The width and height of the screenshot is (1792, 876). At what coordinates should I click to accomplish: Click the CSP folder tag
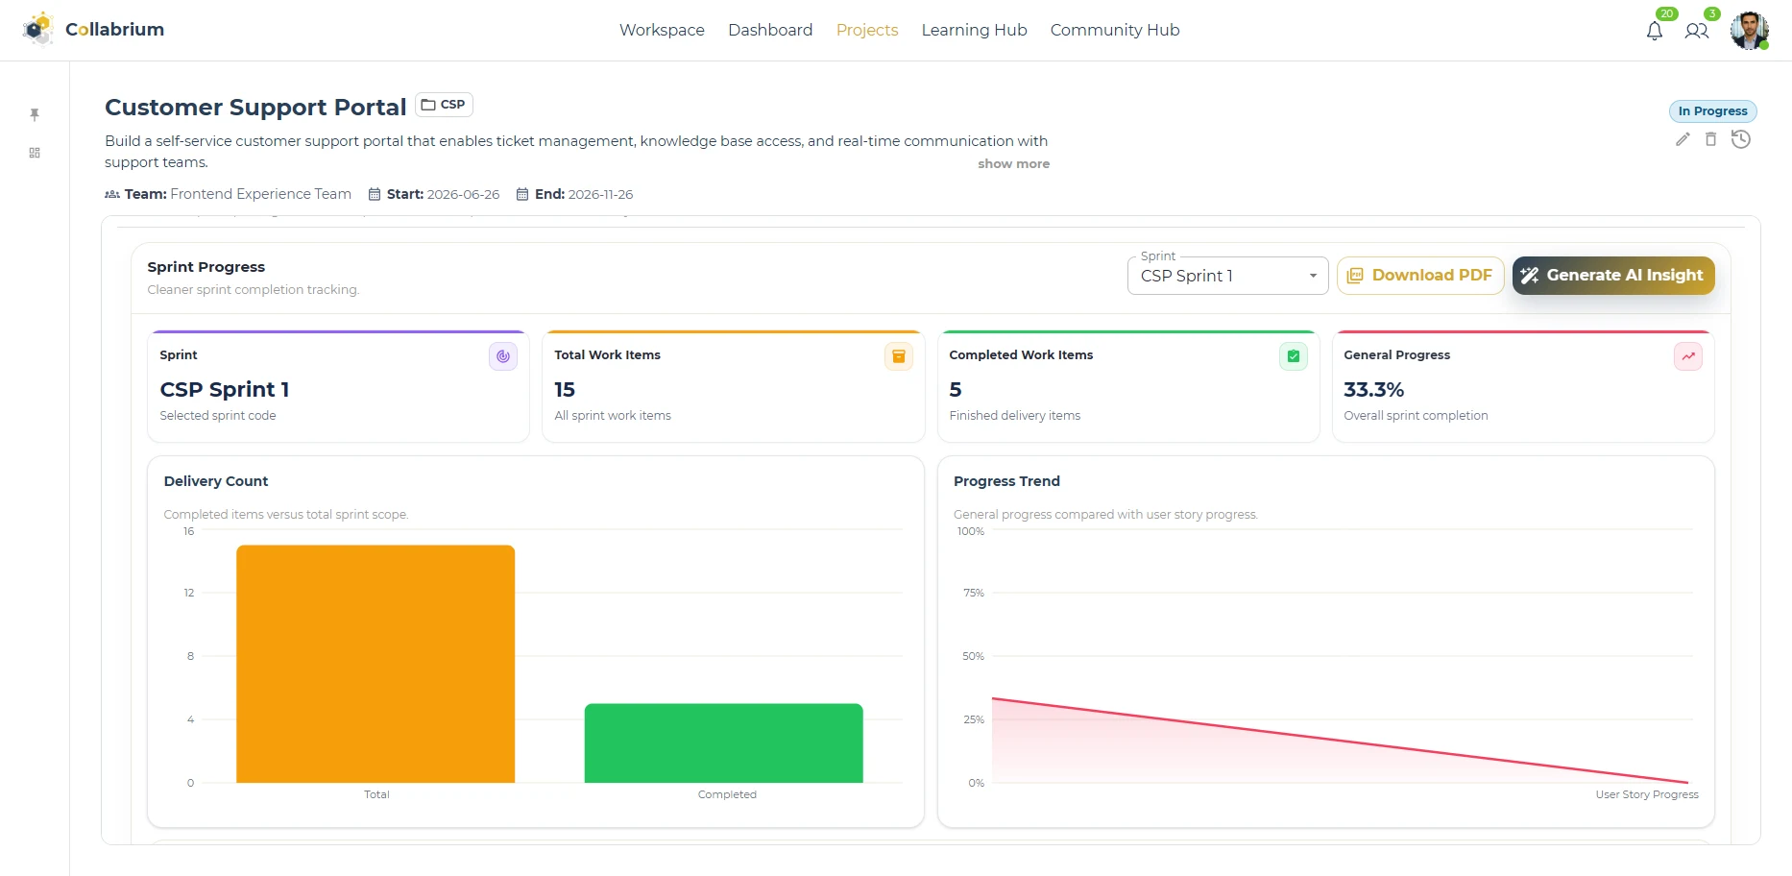(444, 105)
